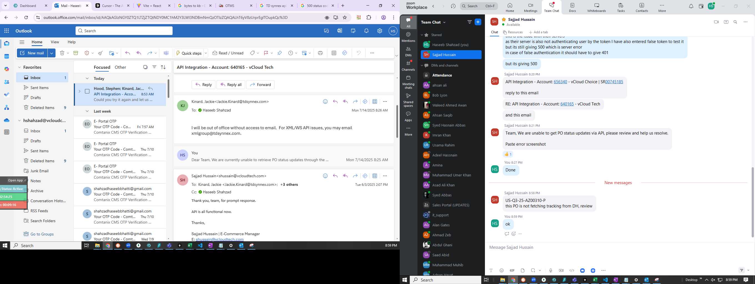Viewport: 755px width, 284px height.
Task: Toggle Read / Unread in Outlook ribbon
Action: click(x=228, y=53)
